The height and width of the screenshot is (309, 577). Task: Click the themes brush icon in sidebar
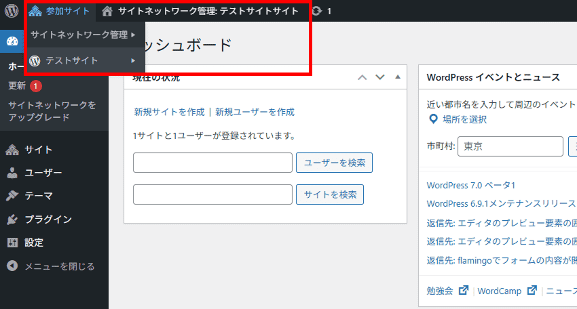click(12, 196)
